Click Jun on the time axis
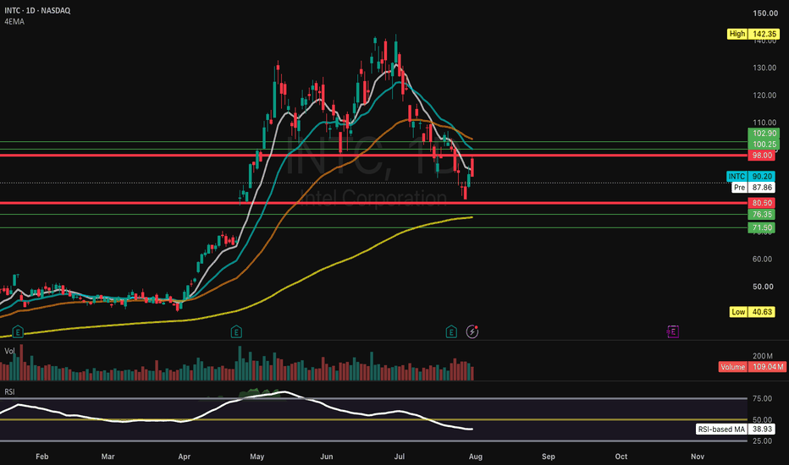 tap(327, 457)
